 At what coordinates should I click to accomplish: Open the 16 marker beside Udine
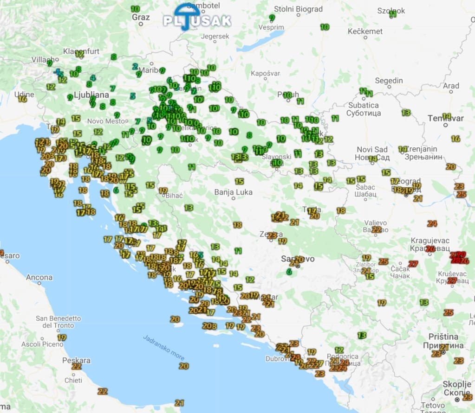click(x=22, y=99)
